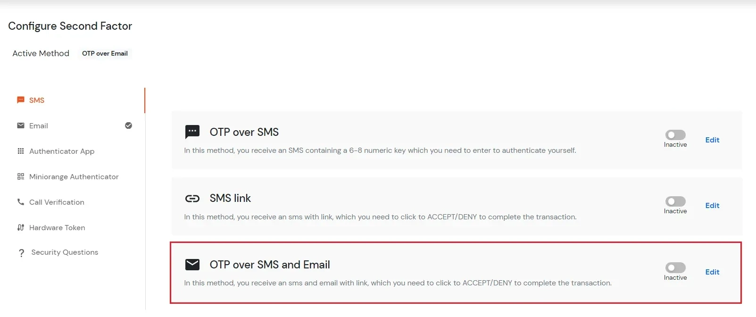Click the Miniorange Authenticator icon
The height and width of the screenshot is (317, 756).
coord(20,176)
